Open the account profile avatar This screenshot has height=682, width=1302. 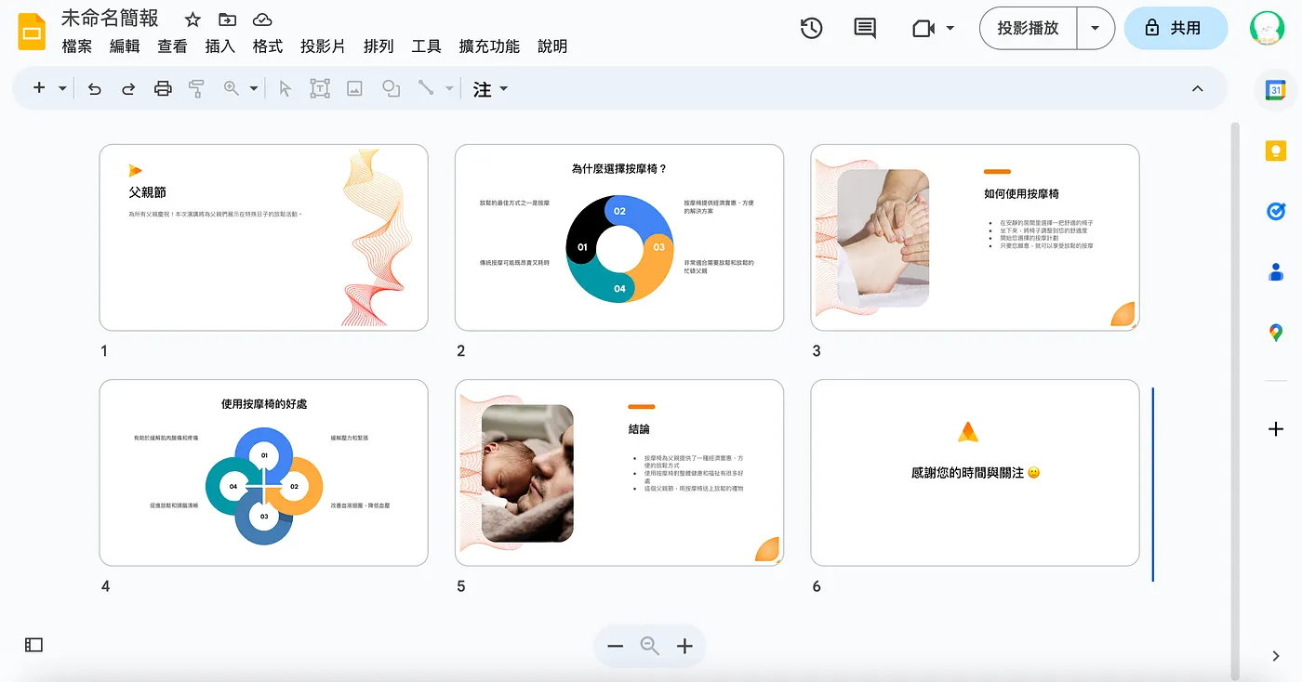(x=1267, y=28)
